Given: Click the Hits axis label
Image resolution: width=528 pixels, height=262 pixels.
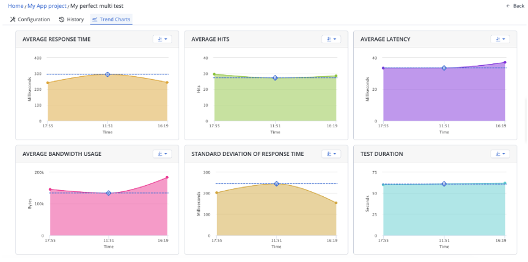Looking at the screenshot, I should click(199, 90).
